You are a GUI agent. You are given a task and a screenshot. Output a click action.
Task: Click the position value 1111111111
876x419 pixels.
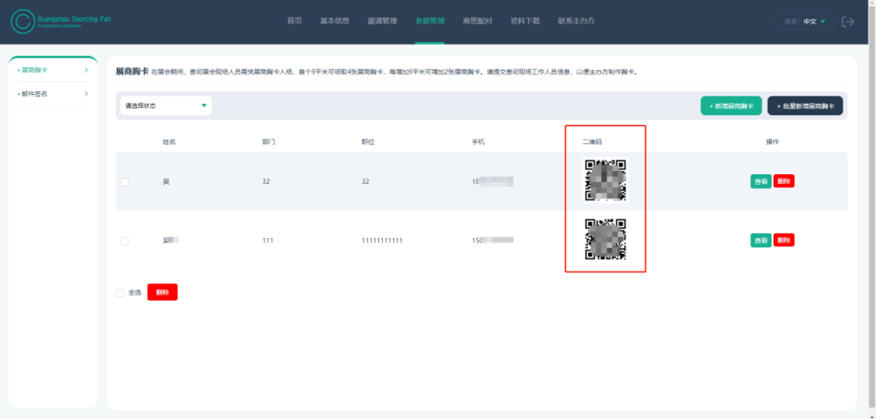point(382,241)
